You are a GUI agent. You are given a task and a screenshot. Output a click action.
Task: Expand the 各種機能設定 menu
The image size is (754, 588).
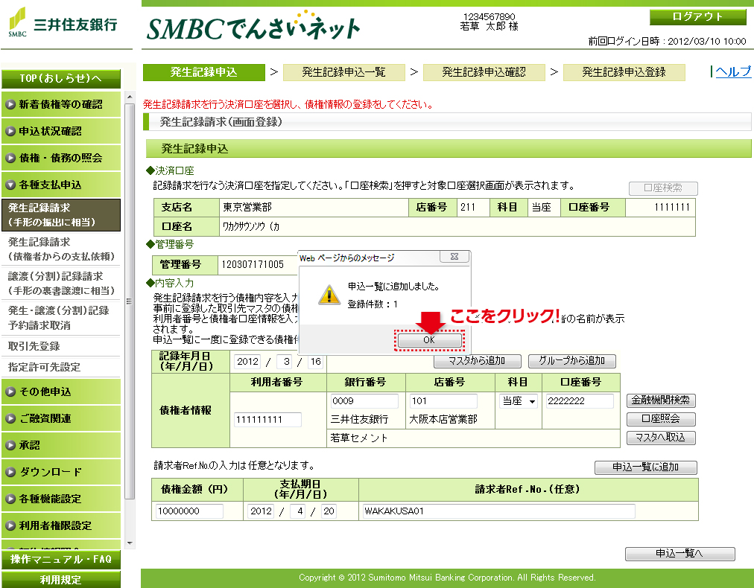[61, 499]
